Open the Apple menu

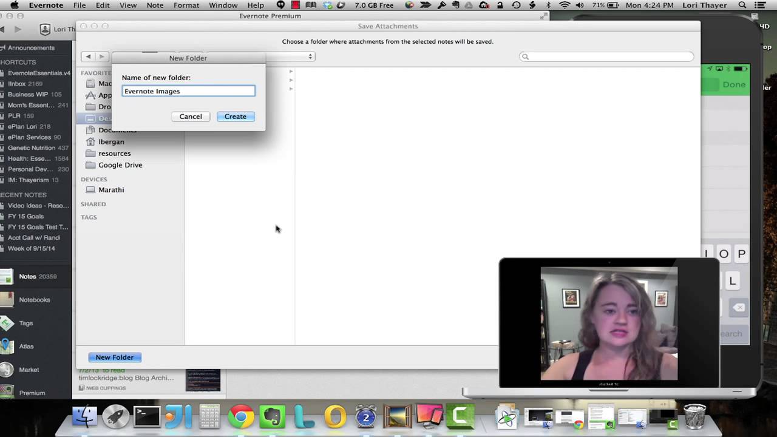pyautogui.click(x=14, y=5)
